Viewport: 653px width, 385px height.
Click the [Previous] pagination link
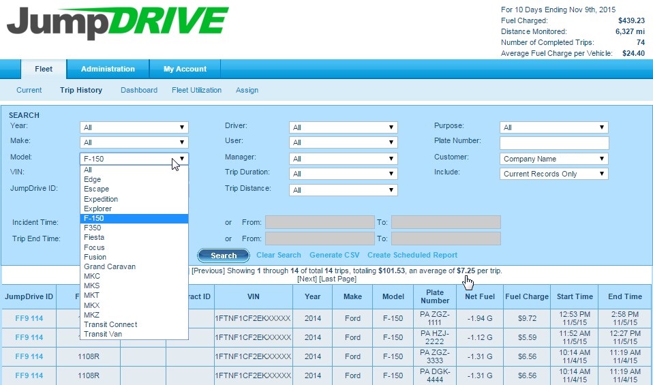(208, 271)
